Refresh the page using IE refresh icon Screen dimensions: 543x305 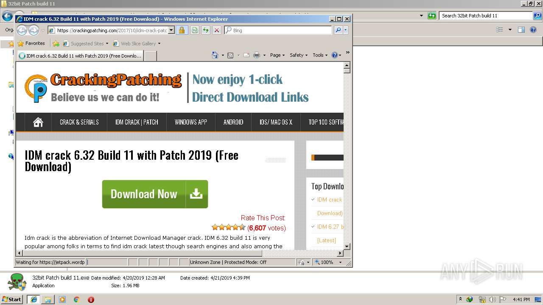tap(206, 30)
